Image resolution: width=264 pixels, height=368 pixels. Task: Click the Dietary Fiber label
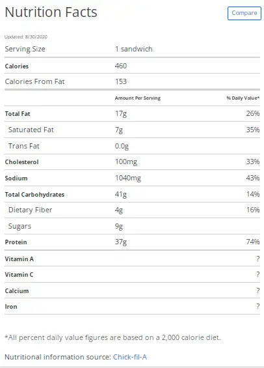30,210
